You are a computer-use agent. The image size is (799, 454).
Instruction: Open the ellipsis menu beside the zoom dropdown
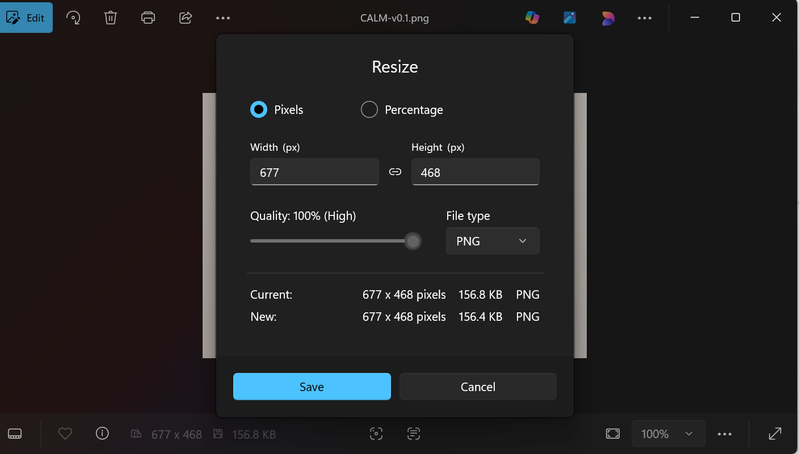725,434
